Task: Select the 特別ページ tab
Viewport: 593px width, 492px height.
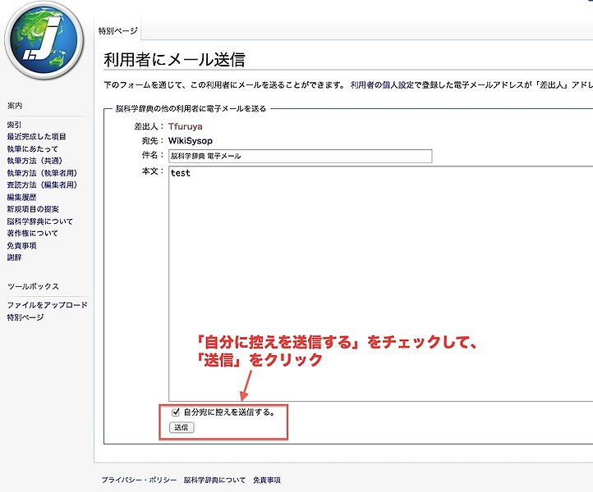Action: point(117,30)
